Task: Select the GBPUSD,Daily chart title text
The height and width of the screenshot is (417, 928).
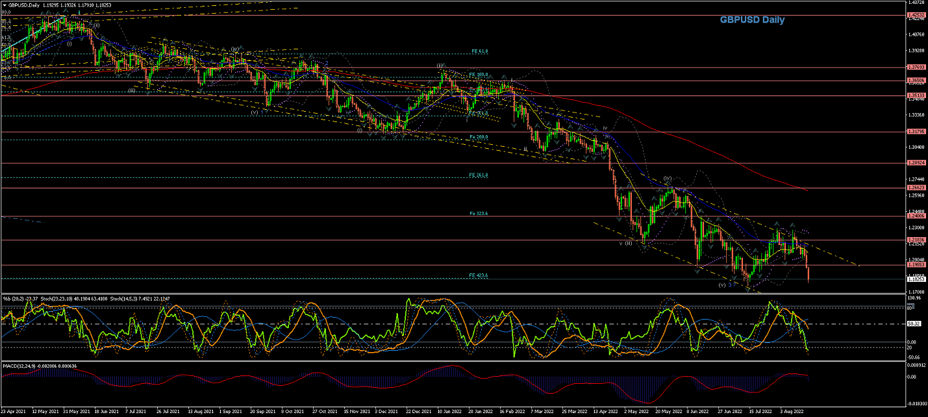Action: coord(24,5)
